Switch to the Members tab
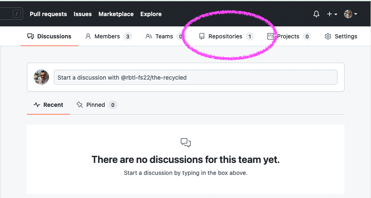371x198 pixels. tap(107, 36)
